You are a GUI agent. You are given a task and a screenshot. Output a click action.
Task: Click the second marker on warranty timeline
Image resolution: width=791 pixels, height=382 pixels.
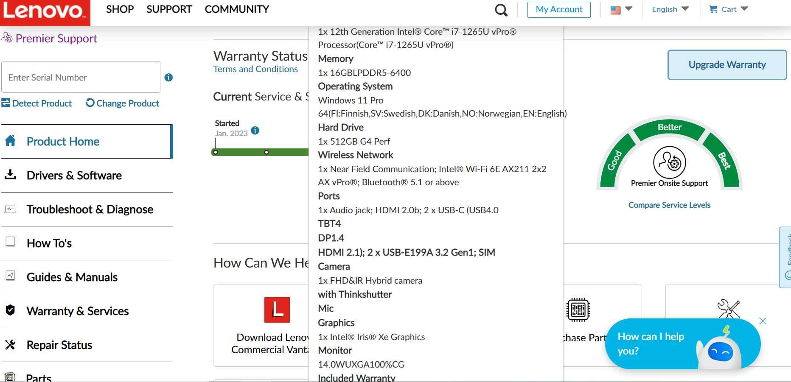coord(266,152)
